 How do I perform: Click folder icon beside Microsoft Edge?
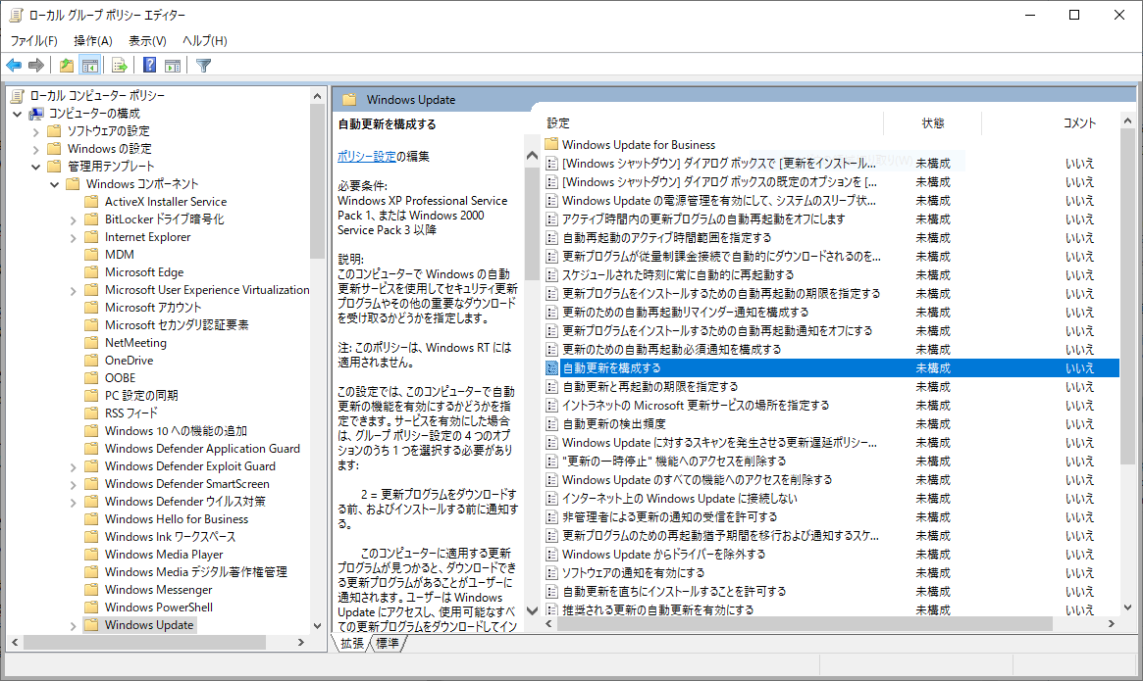tap(91, 271)
